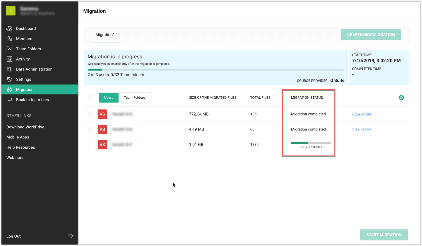
Task: Click the Dashboard gauge icon
Action: click(x=9, y=28)
